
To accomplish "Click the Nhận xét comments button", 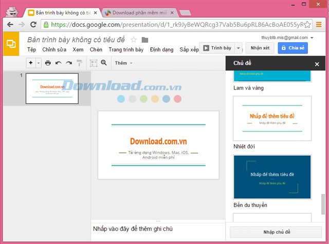I will [x=260, y=48].
